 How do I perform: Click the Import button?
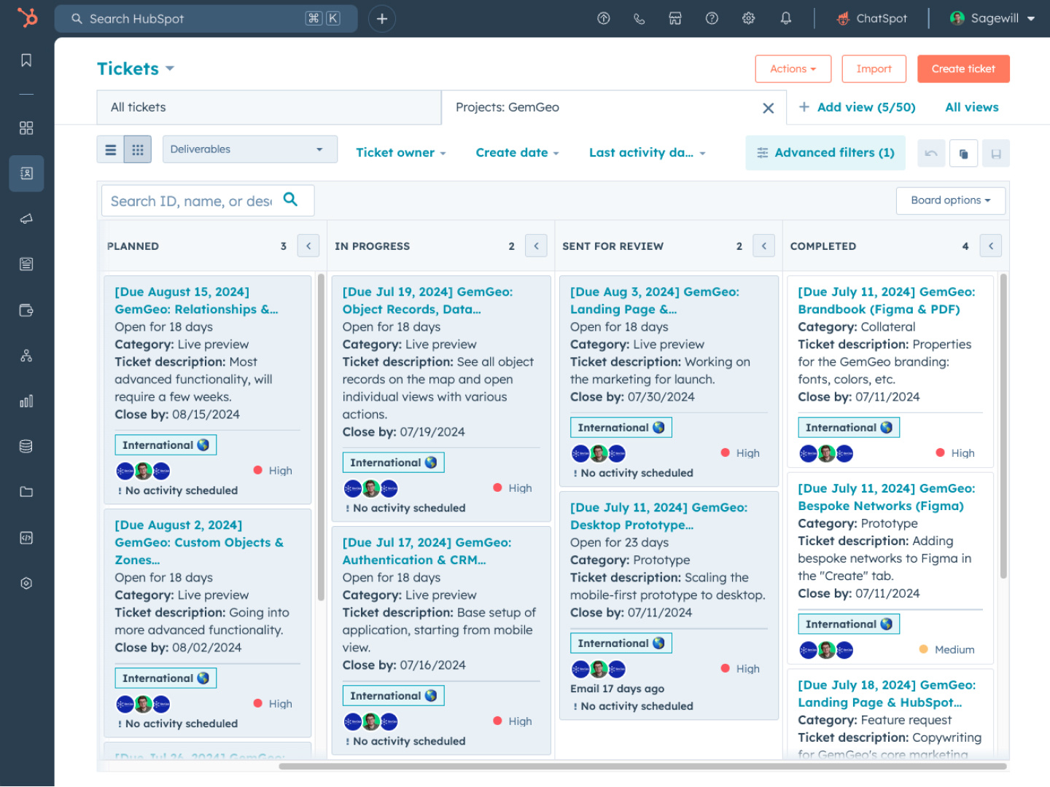pos(874,69)
